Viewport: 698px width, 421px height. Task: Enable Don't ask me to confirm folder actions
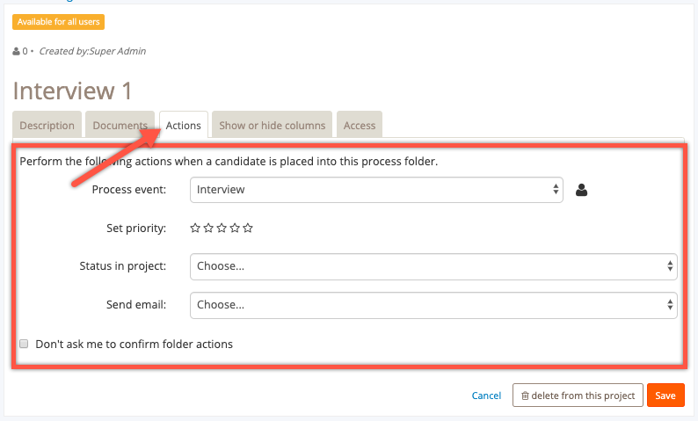click(x=24, y=344)
